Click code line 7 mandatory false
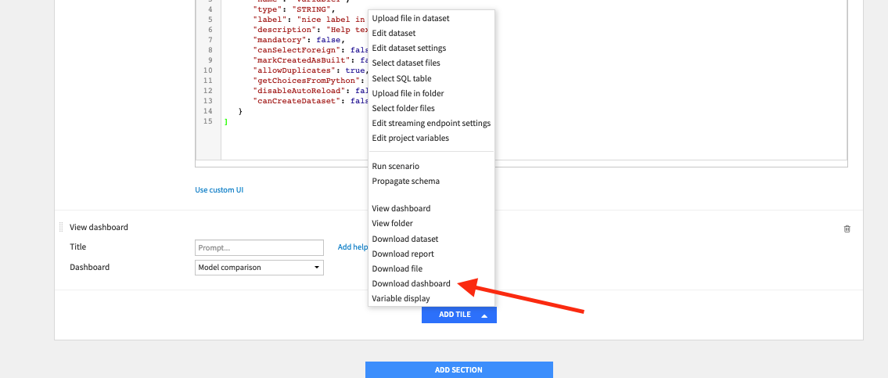 pos(299,40)
